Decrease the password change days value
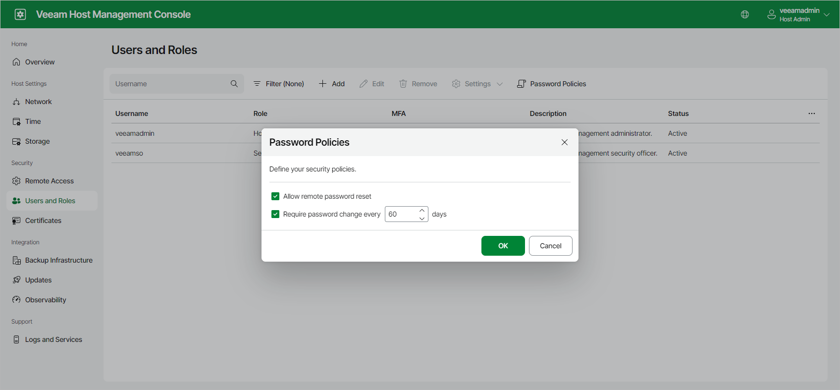 coord(422,218)
